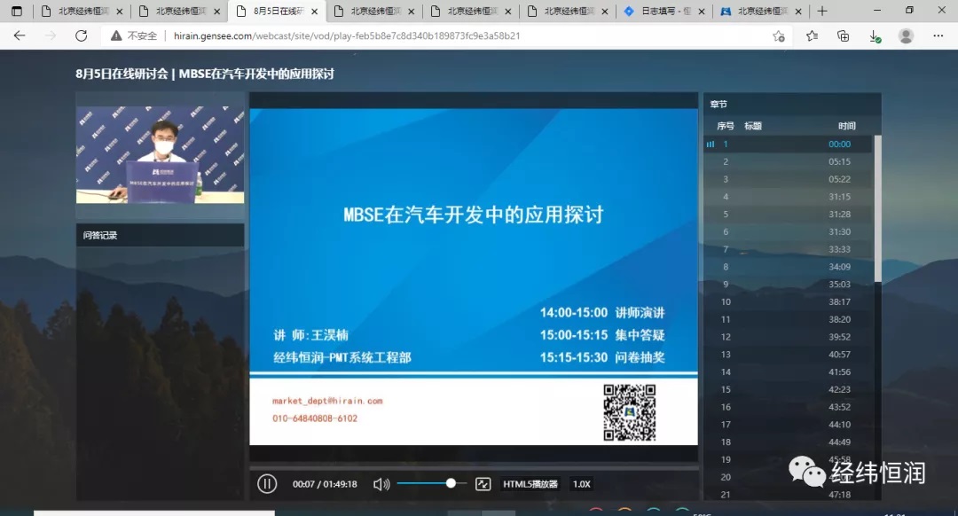Image resolution: width=958 pixels, height=516 pixels.
Task: Click the webinar page title heading
Action: point(205,74)
